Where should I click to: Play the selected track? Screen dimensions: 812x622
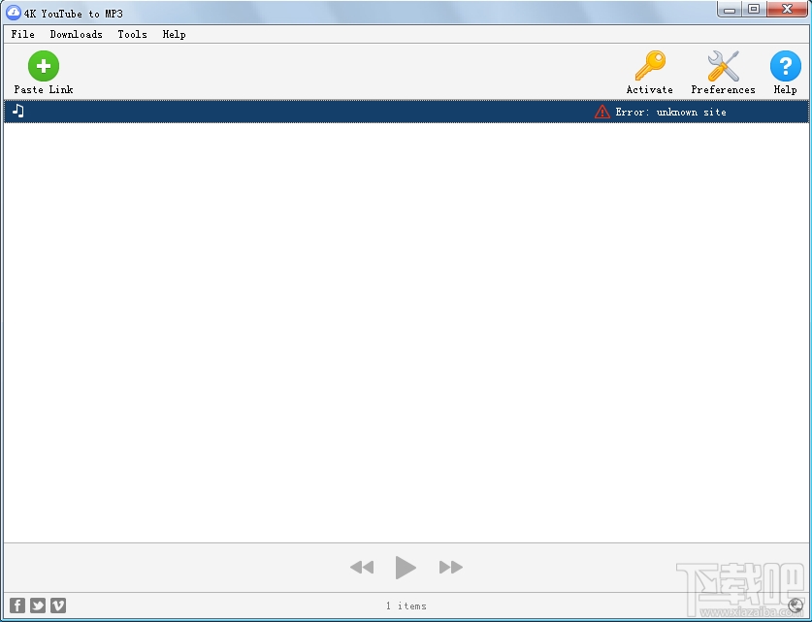point(406,567)
